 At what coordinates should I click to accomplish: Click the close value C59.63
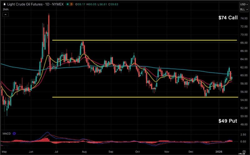pos(113,4)
